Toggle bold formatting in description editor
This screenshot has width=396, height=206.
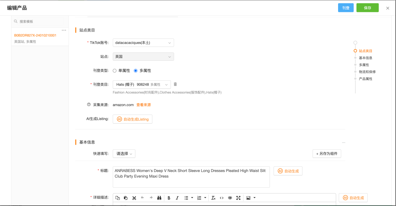click(x=169, y=198)
